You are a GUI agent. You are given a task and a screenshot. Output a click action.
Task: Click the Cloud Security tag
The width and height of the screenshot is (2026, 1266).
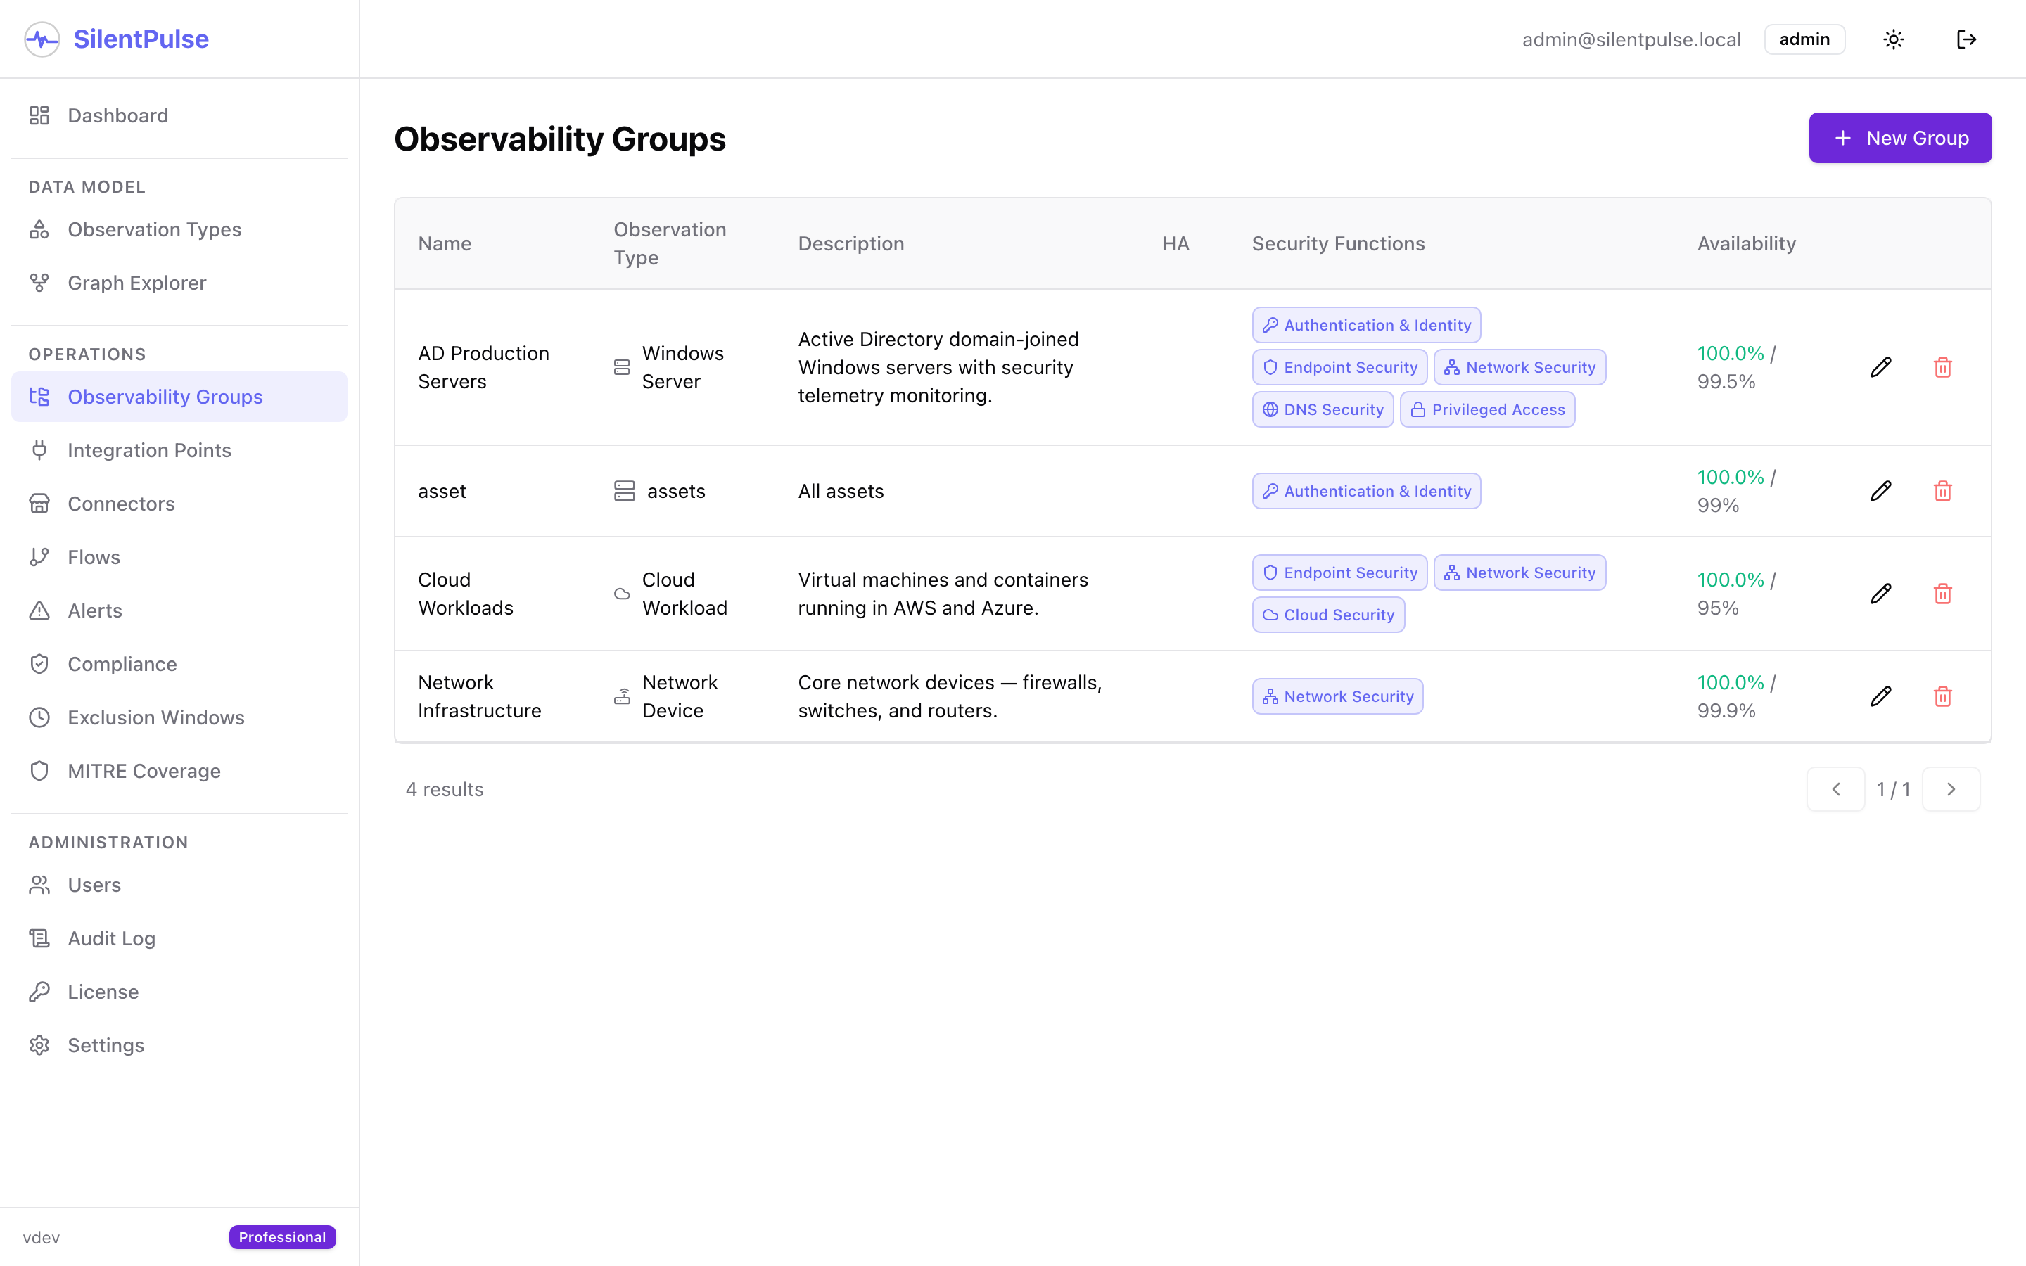point(1329,615)
